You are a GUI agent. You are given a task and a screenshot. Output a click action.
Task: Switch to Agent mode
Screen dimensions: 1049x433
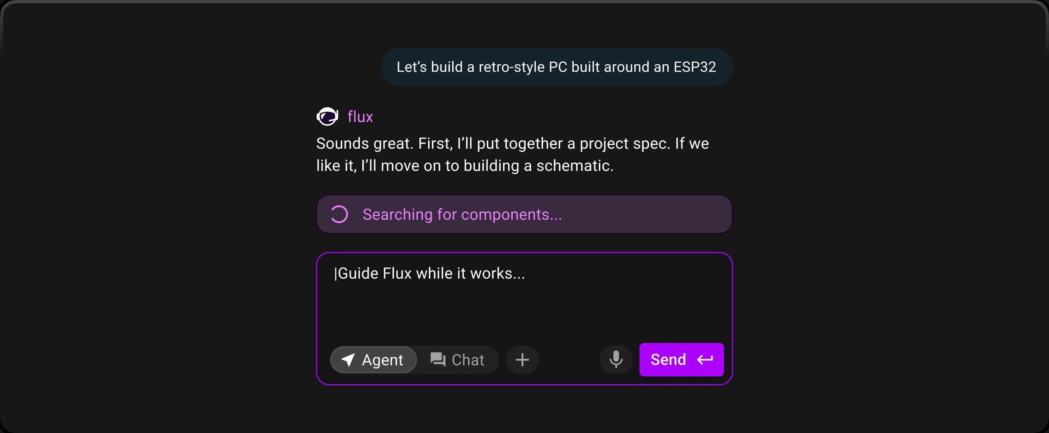click(373, 360)
